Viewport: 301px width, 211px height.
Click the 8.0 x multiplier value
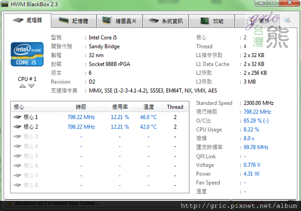pyautogui.click(x=249, y=138)
